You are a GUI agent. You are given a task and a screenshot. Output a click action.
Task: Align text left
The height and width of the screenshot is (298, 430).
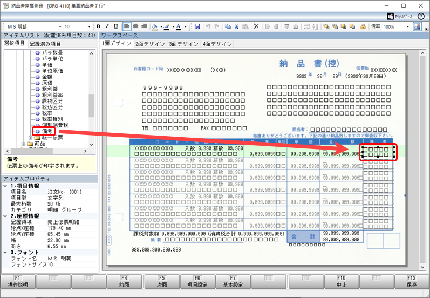127,26
